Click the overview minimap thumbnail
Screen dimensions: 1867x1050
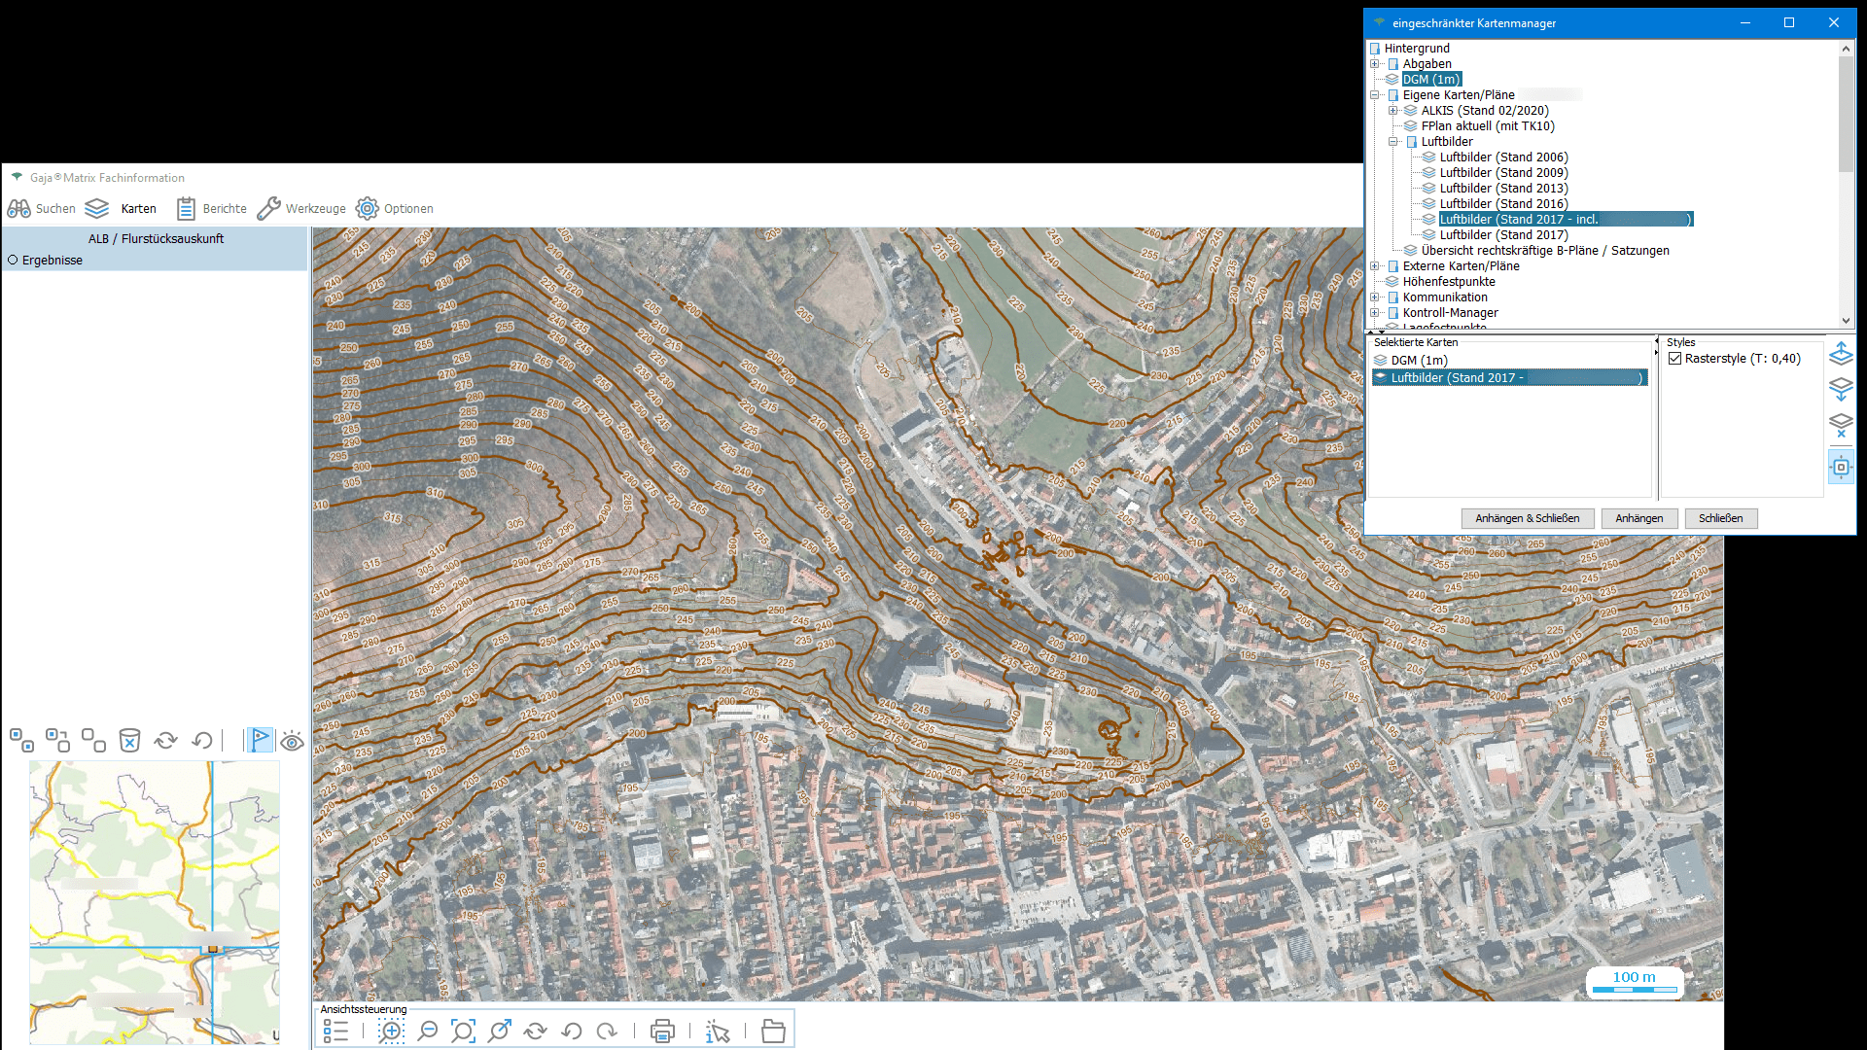[x=155, y=901]
